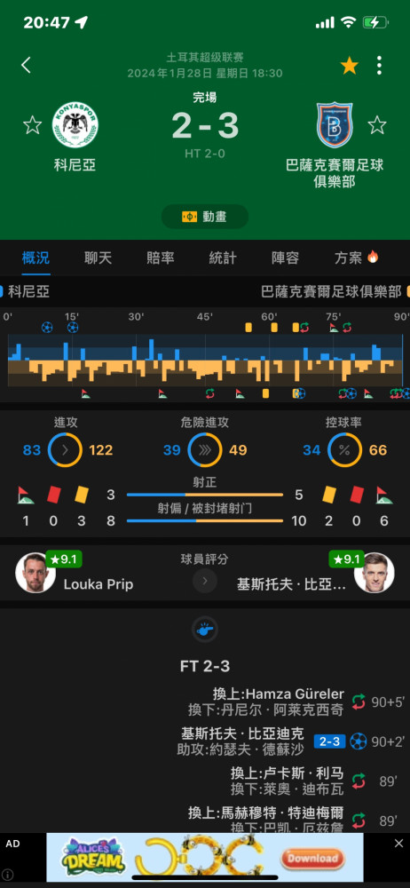Open 基斯托夫·比亞迪克 player photo

click(x=375, y=573)
